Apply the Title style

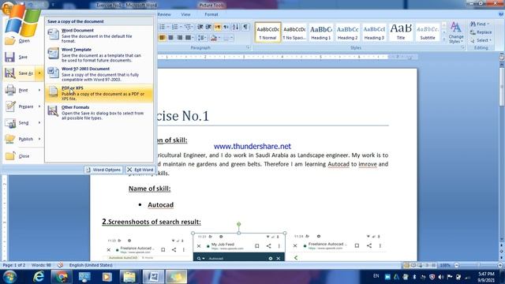point(401,32)
